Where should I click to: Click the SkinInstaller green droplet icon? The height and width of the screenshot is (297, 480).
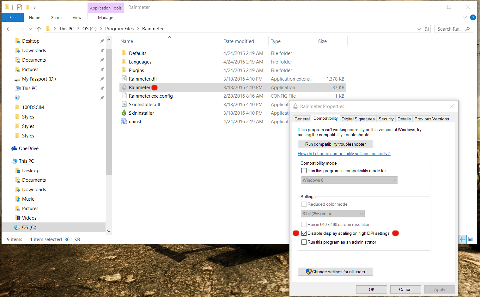pos(124,113)
